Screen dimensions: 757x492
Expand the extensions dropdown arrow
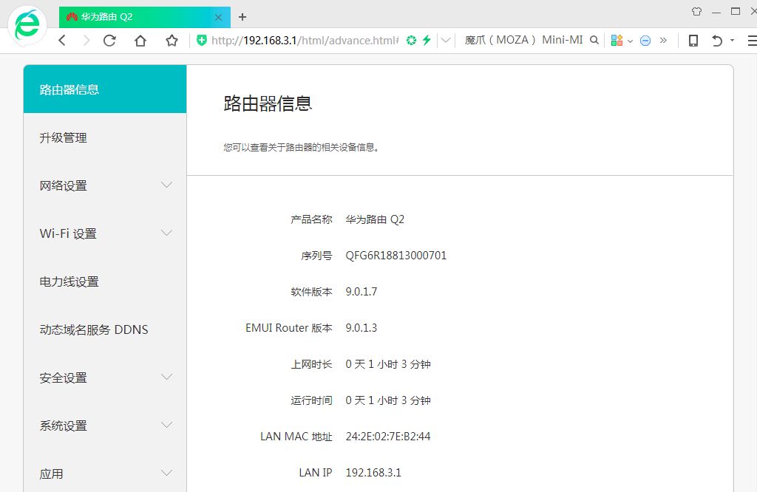pos(630,41)
